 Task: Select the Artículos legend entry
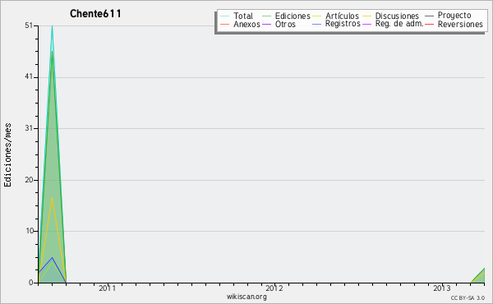335,16
